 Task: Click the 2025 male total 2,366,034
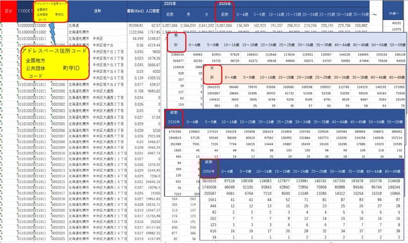pos(188,26)
